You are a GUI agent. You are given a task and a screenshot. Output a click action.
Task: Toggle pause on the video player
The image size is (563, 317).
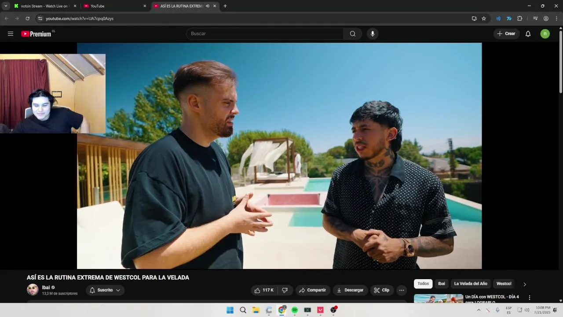coord(279,156)
